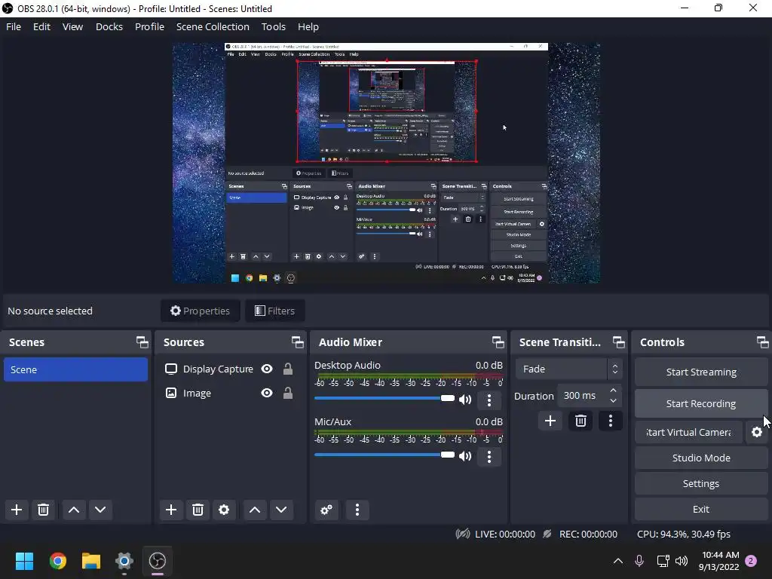Image resolution: width=772 pixels, height=579 pixels.
Task: Add a new source with the plus icon
Action: [171, 510]
